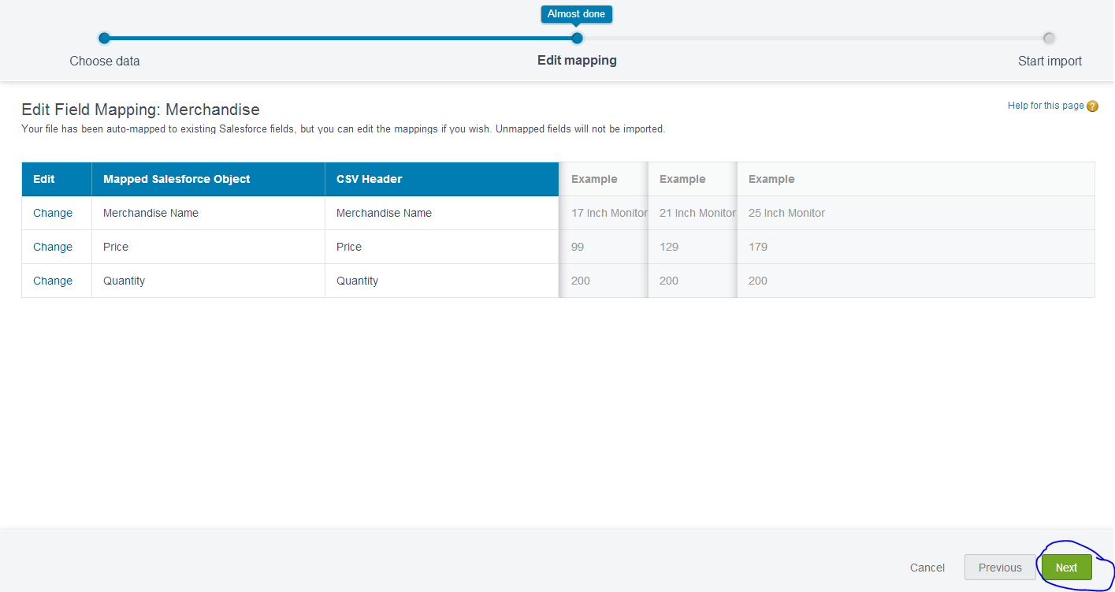Click the green Next button
The image size is (1115, 592).
pos(1067,568)
